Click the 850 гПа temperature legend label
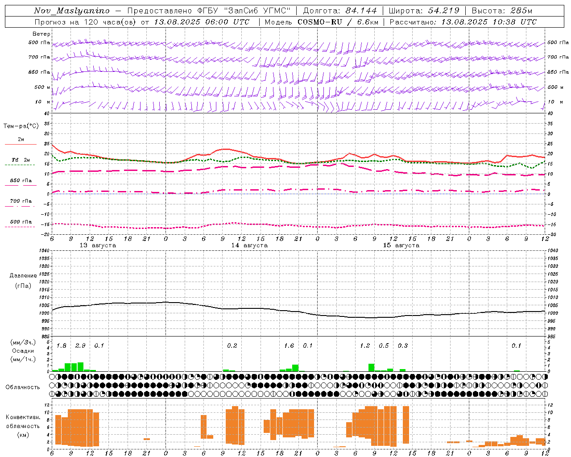Image resolution: width=571 pixels, height=457 pixels. click(21, 181)
